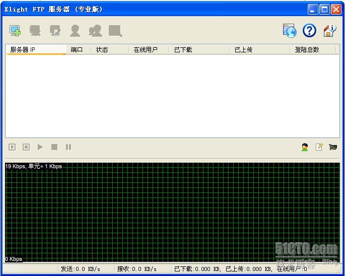Sort by the 服务器 IP column header

click(36, 50)
